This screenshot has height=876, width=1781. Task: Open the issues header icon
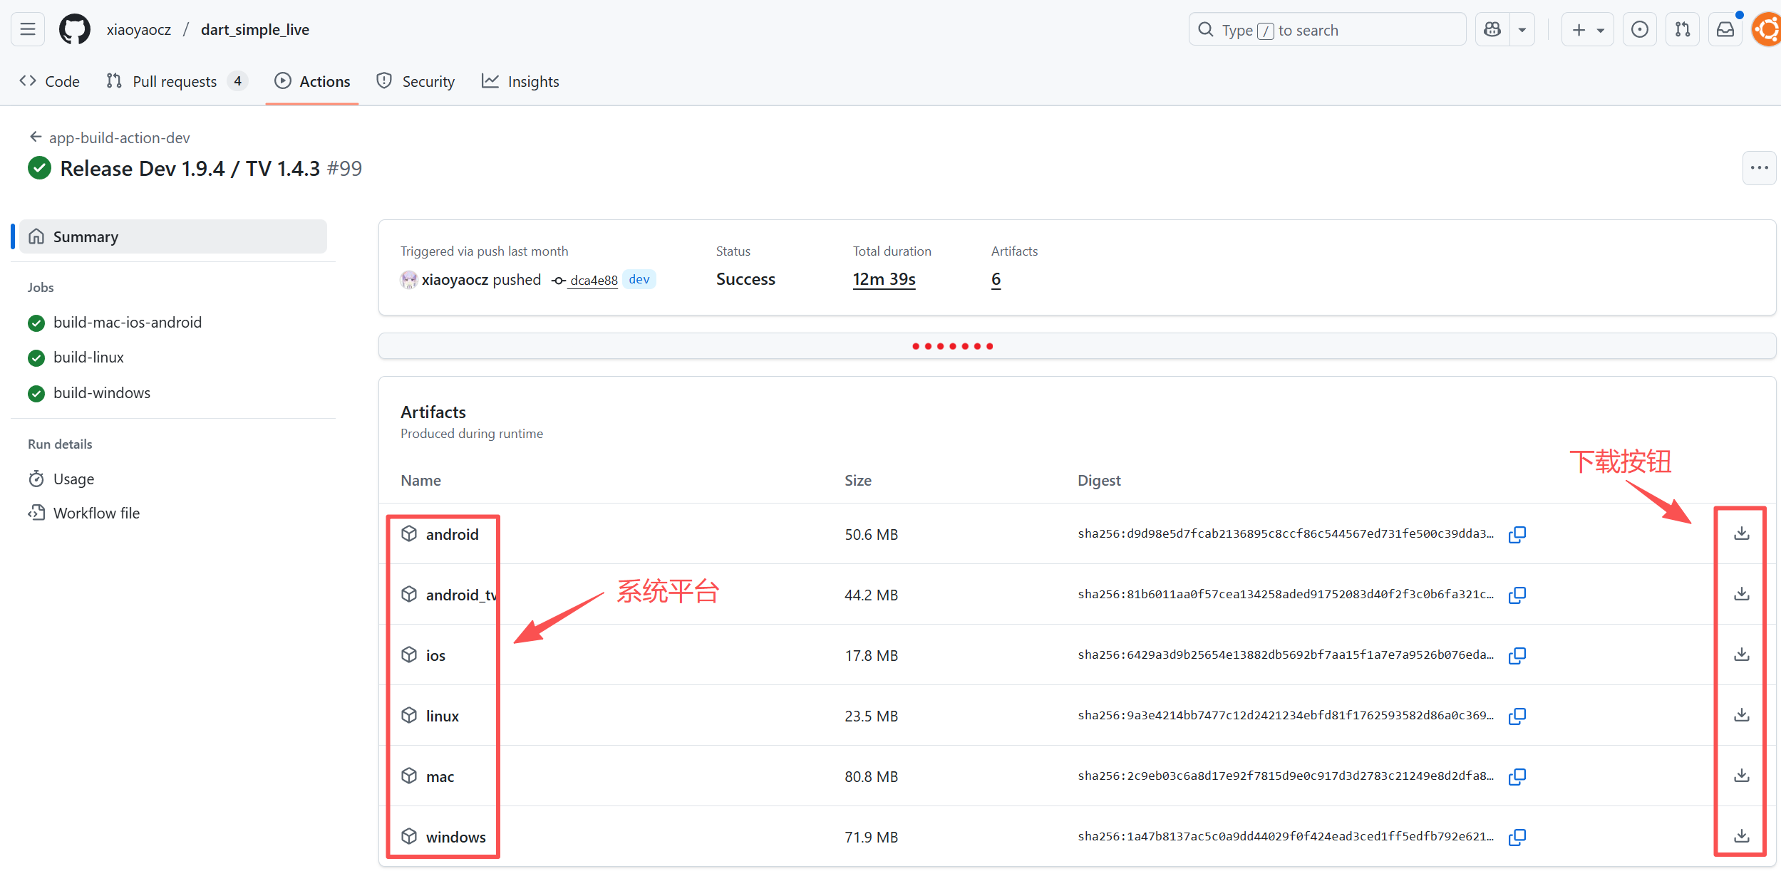pos(1639,30)
